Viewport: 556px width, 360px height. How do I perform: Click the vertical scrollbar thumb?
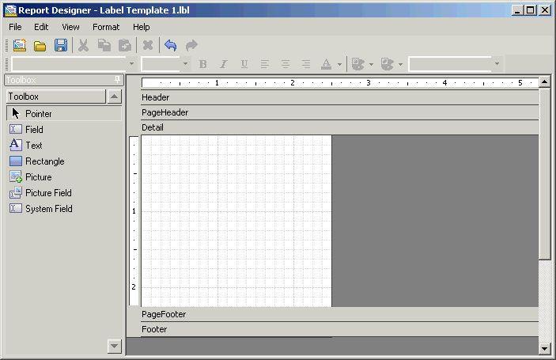[545, 174]
